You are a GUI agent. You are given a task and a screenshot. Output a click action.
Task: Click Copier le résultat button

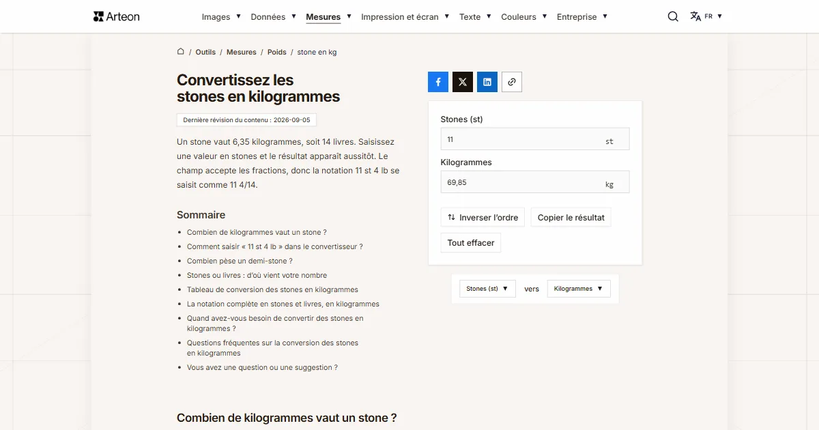(571, 218)
